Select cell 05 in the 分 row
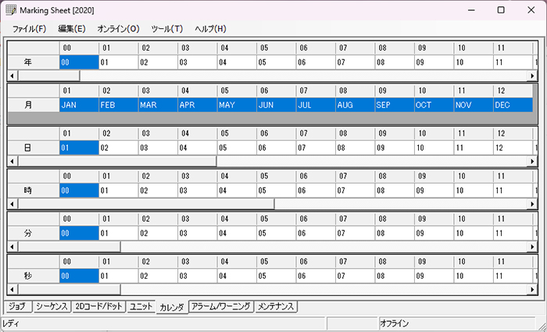547x332 pixels. click(x=275, y=233)
